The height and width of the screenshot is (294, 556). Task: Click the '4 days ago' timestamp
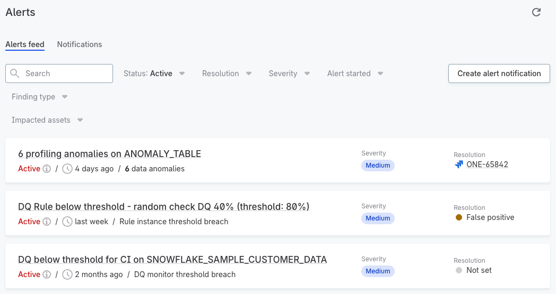point(94,169)
